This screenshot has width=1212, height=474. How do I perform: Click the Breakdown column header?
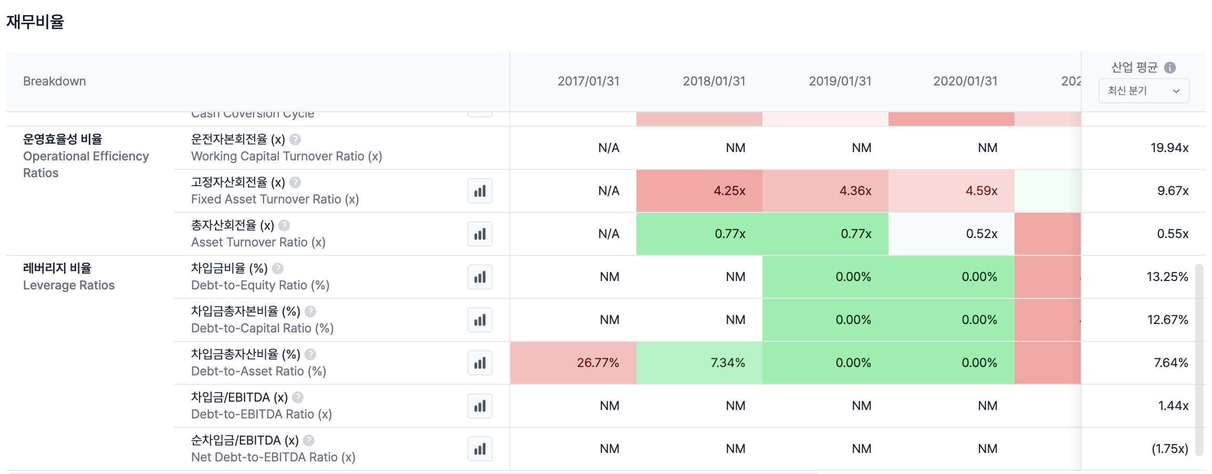(55, 81)
